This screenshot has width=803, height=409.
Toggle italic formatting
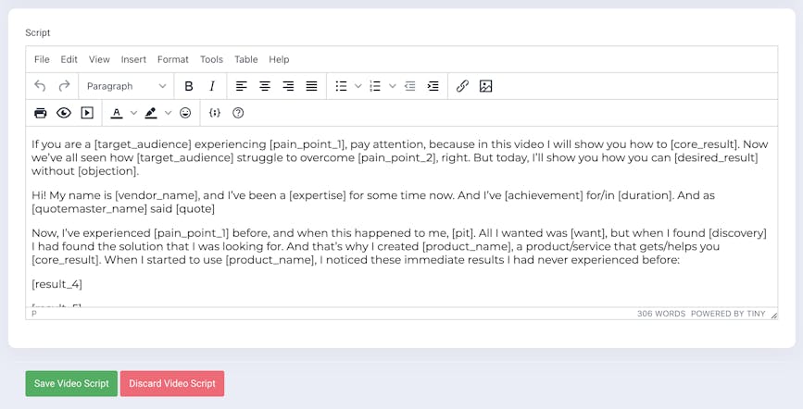212,86
